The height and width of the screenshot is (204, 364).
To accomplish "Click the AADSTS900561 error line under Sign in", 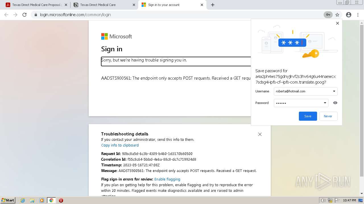I will click(176, 78).
